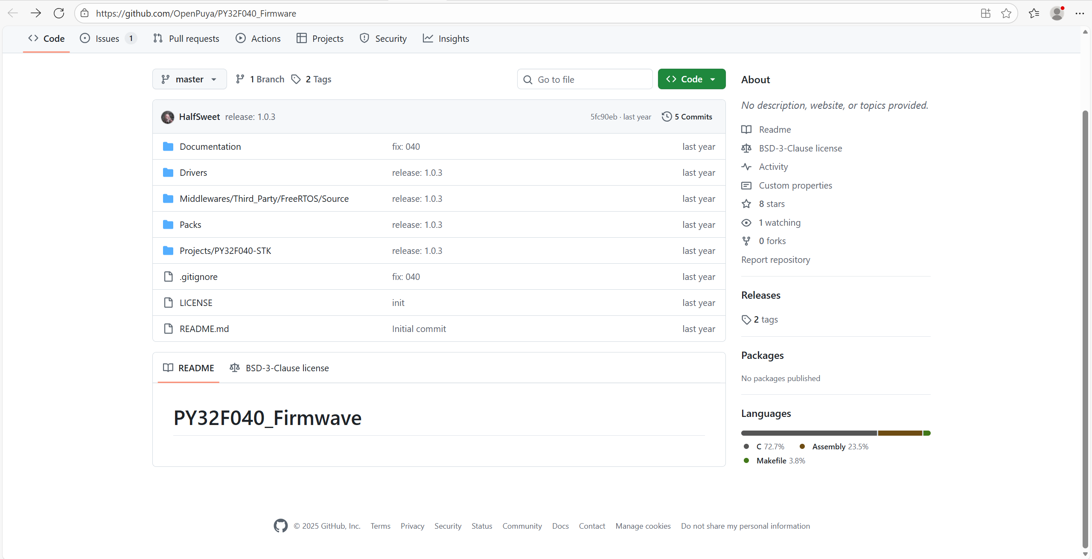Open the browser profile avatar icon
Image resolution: width=1092 pixels, height=559 pixels.
click(1057, 13)
